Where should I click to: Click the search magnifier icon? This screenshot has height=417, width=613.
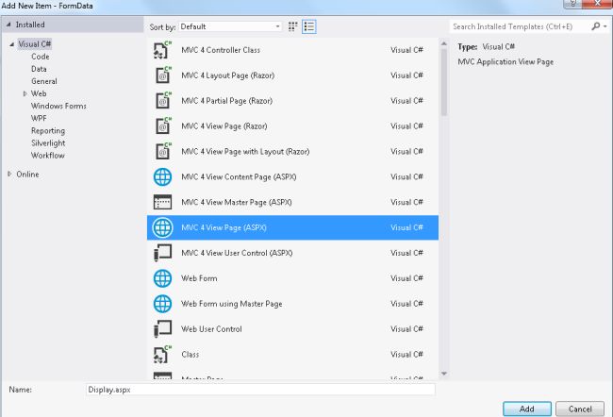coord(595,26)
